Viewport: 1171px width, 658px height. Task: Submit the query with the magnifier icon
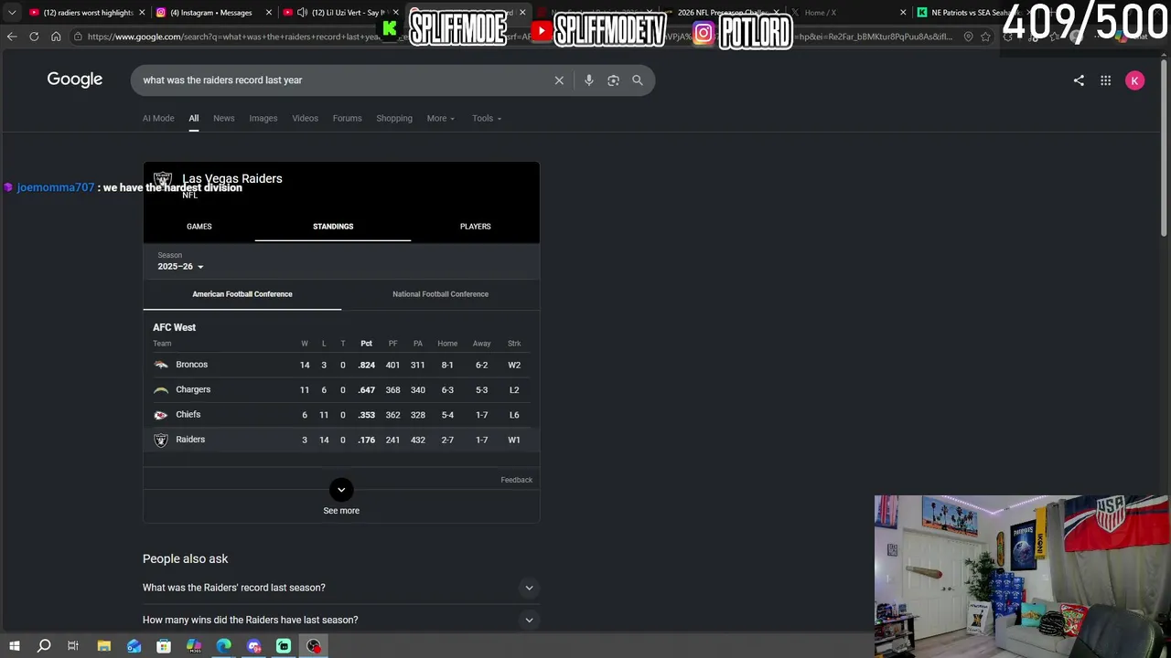coord(638,80)
